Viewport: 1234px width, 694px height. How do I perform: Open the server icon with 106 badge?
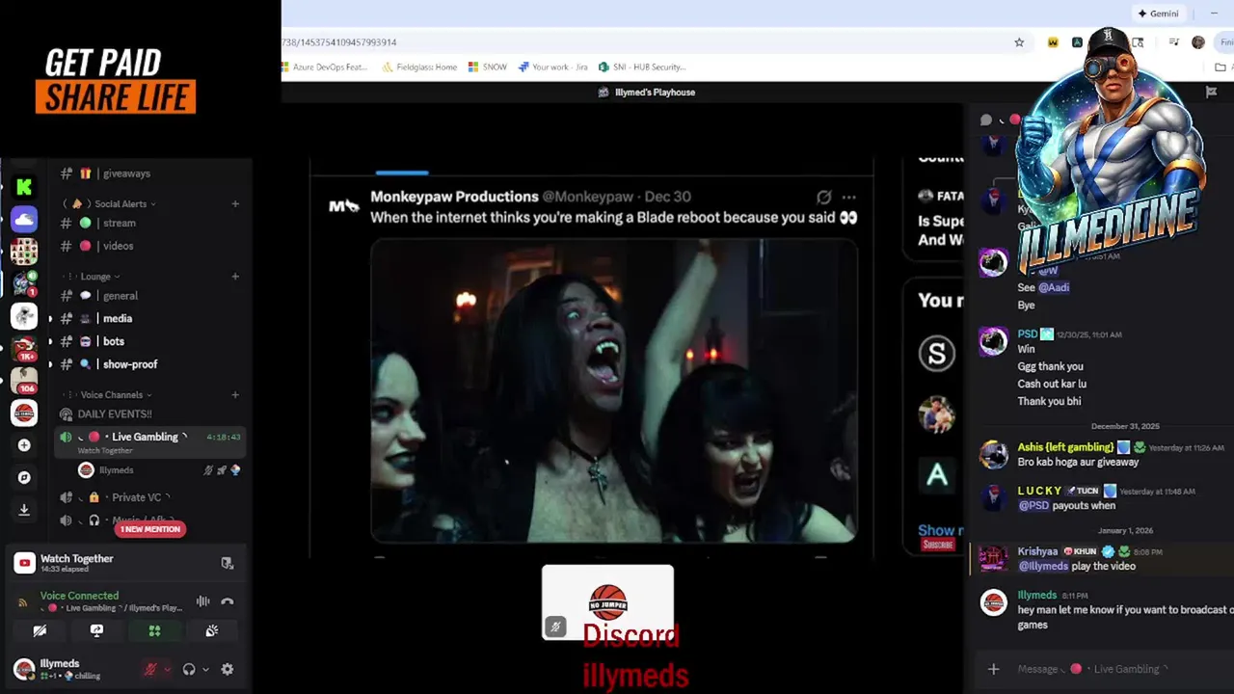click(x=24, y=380)
